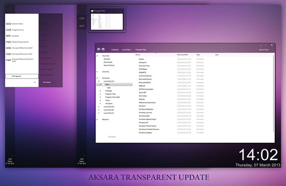The height and width of the screenshot is (186, 286).
Task: Expand the Program Files (x86) node
Action: click(x=100, y=97)
